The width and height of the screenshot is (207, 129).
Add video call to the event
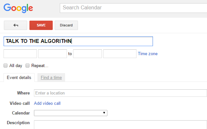pos(47,103)
